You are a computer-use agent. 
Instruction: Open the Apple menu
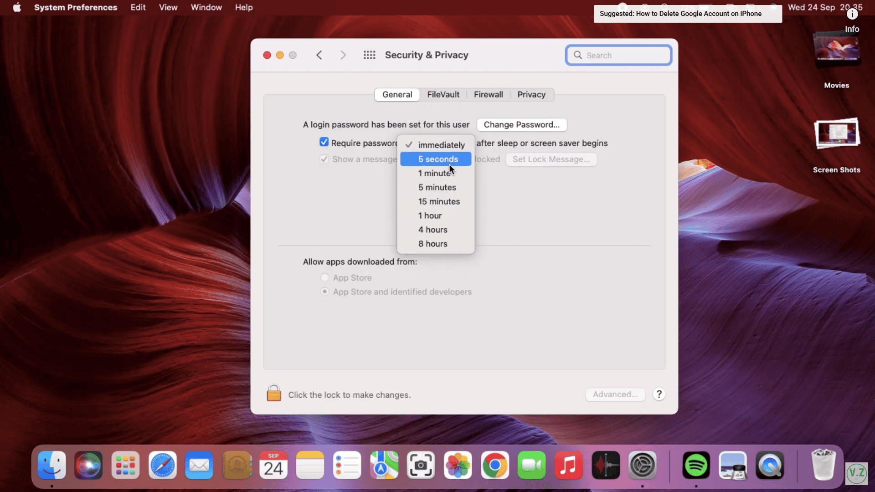(17, 7)
